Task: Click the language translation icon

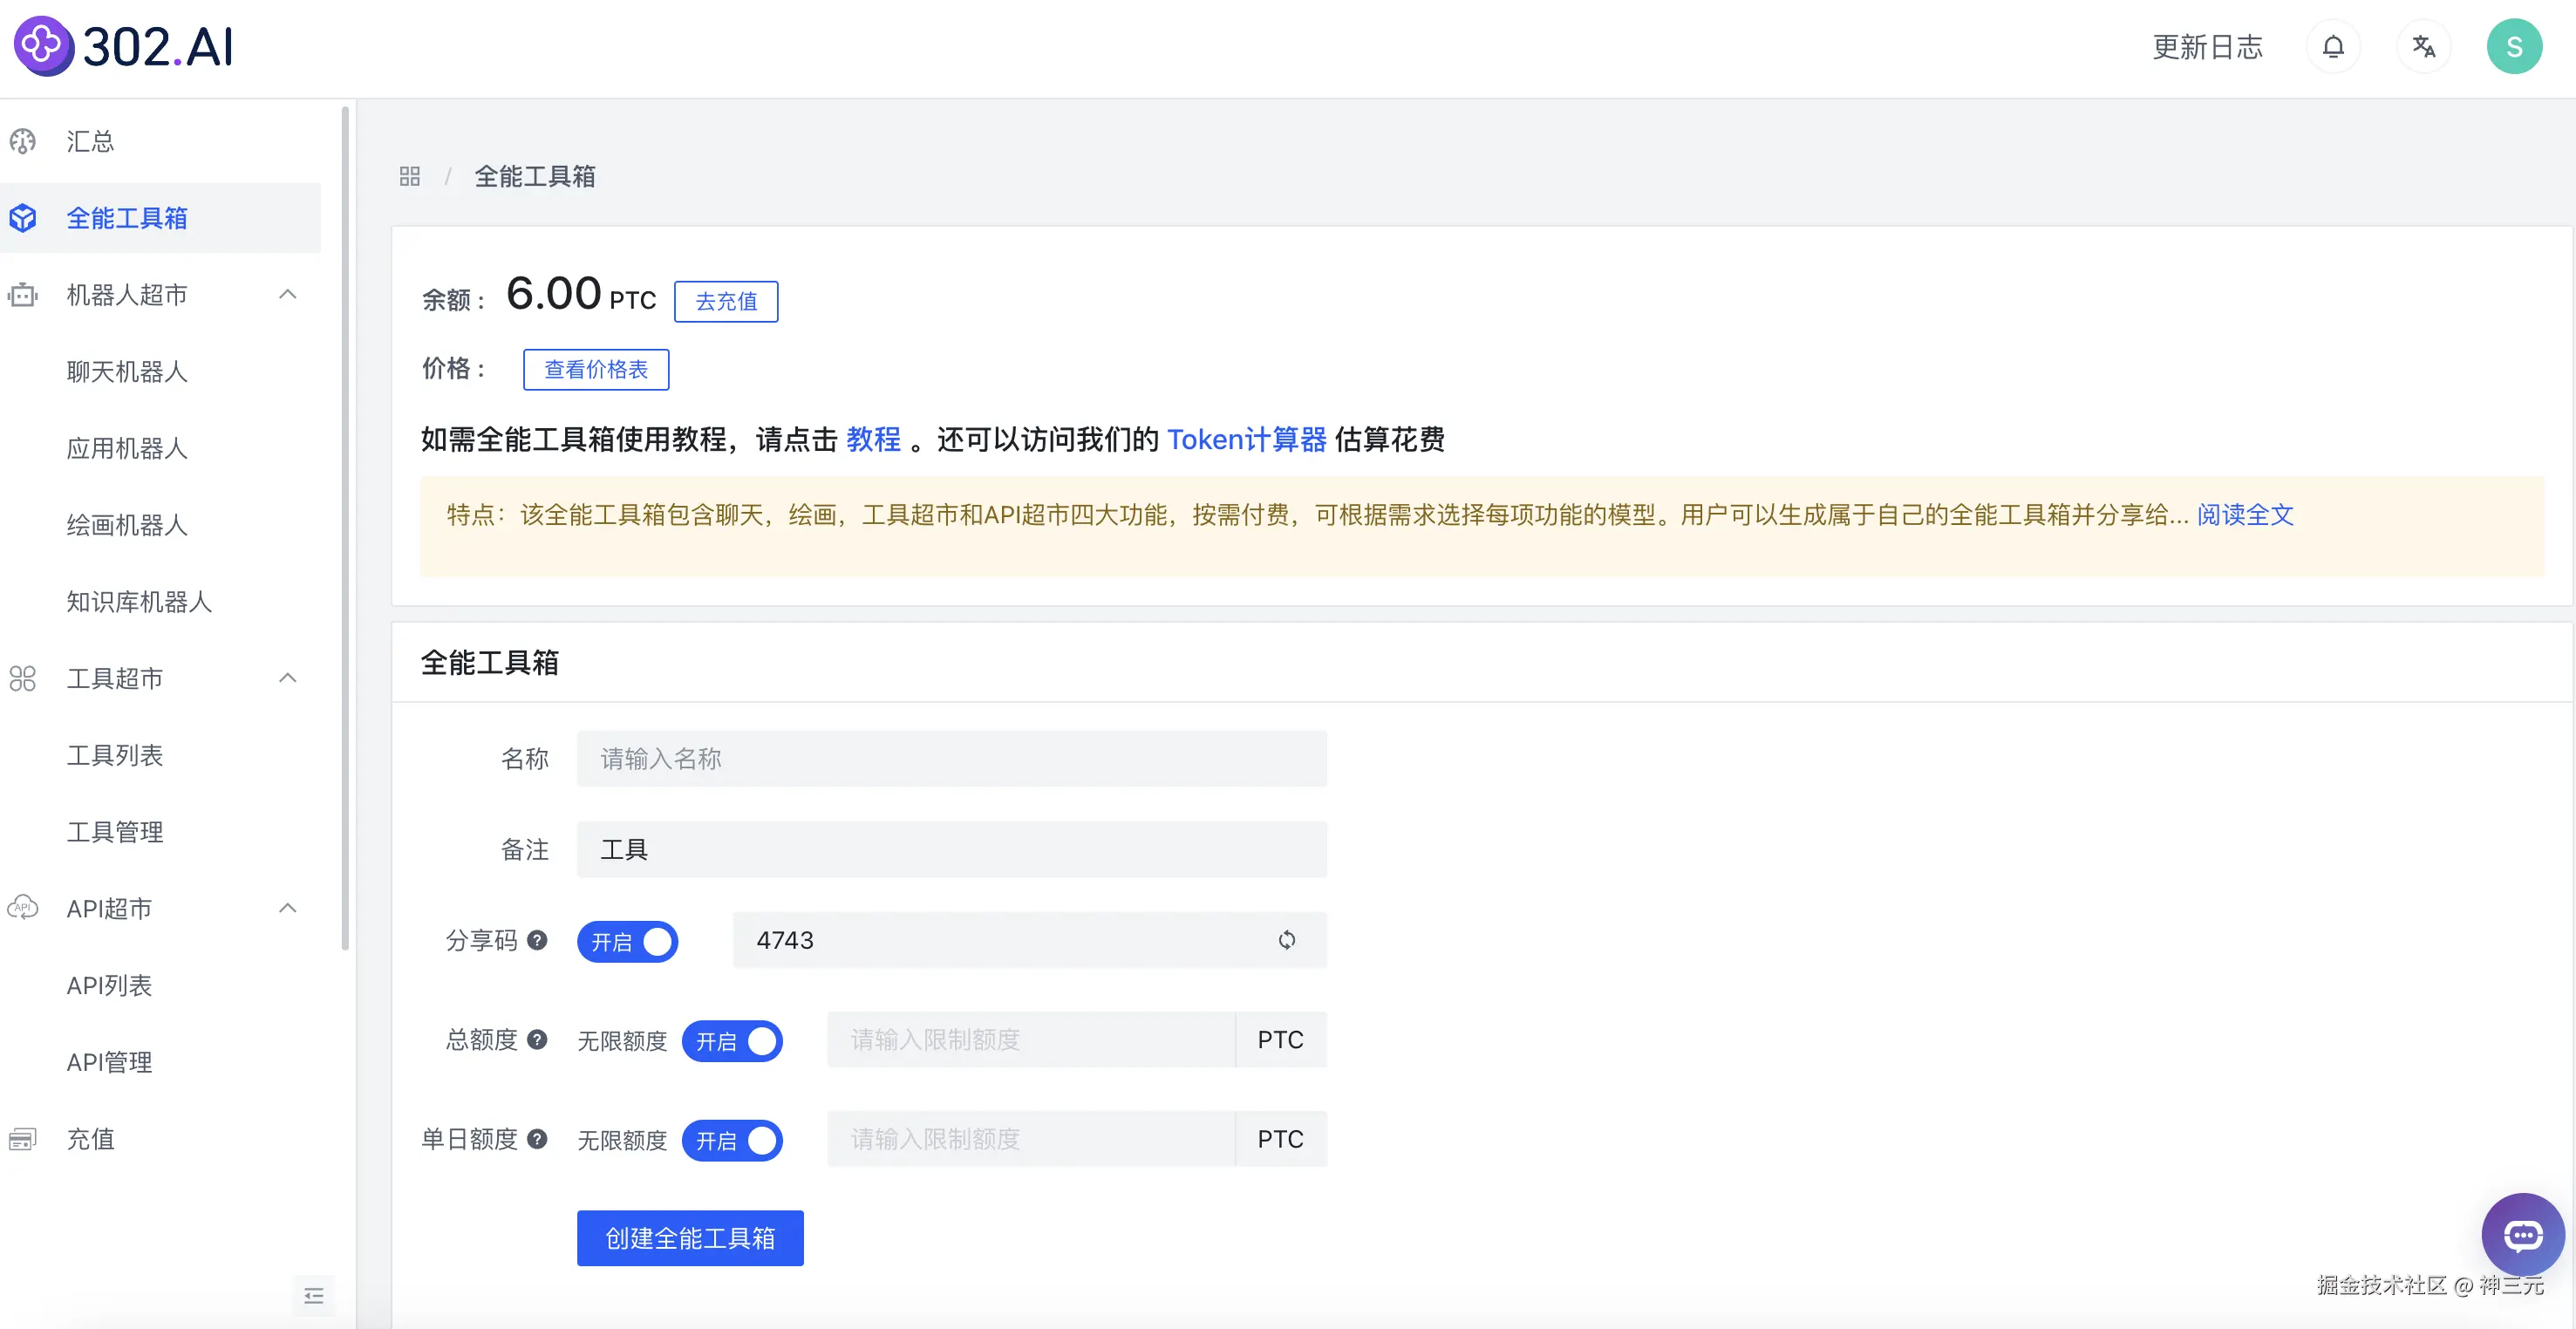Action: pos(2423,47)
